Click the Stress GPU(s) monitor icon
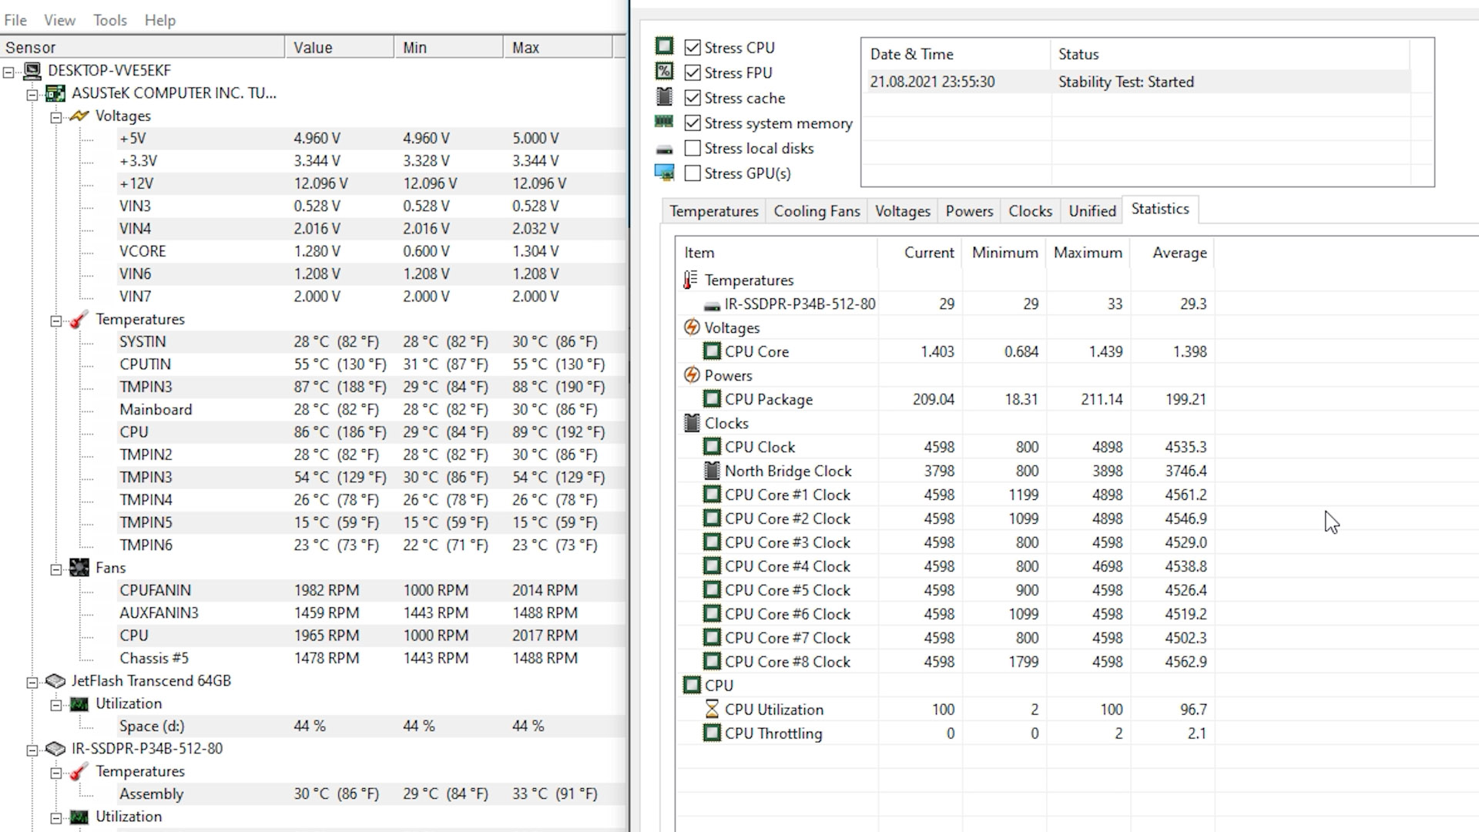Image resolution: width=1479 pixels, height=832 pixels. 664,173
